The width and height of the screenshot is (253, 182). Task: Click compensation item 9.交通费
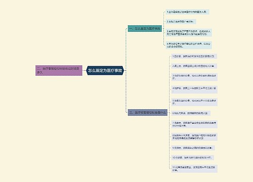193,148
